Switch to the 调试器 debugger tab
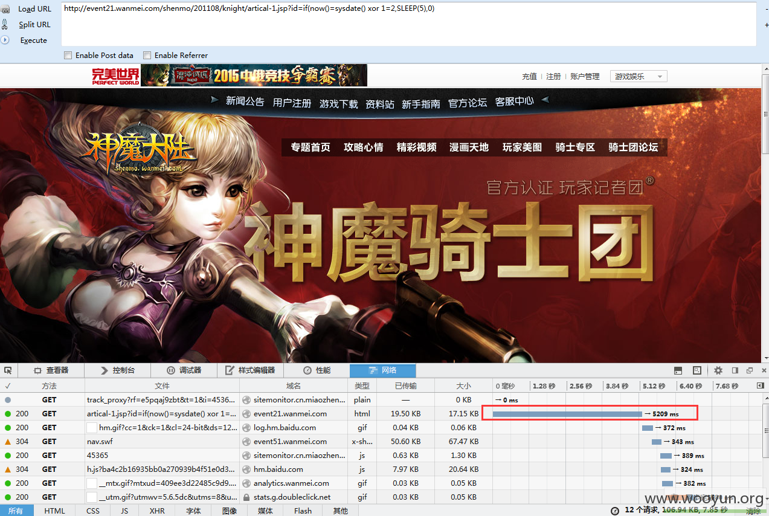 coord(184,370)
